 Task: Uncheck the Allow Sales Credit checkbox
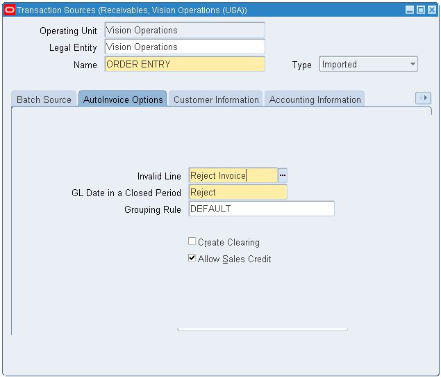coord(192,259)
